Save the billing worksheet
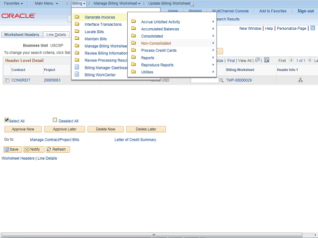This screenshot has width=318, height=238. (x=13, y=149)
